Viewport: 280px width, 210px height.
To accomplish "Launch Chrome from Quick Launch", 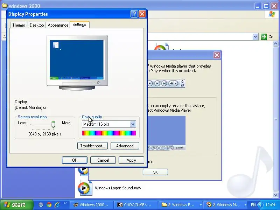I will (49, 205).
